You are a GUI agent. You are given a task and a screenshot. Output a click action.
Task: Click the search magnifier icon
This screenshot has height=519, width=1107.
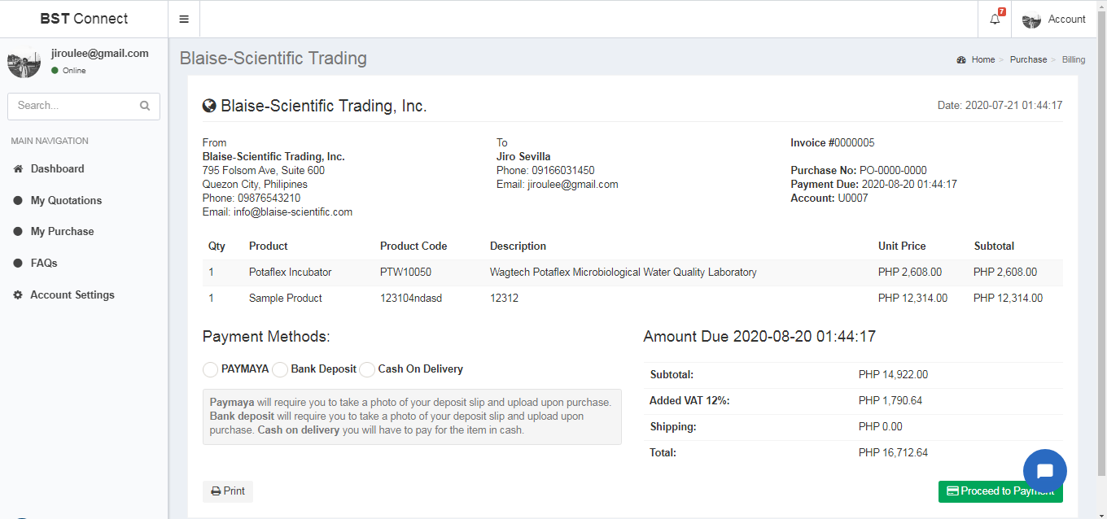coord(145,106)
